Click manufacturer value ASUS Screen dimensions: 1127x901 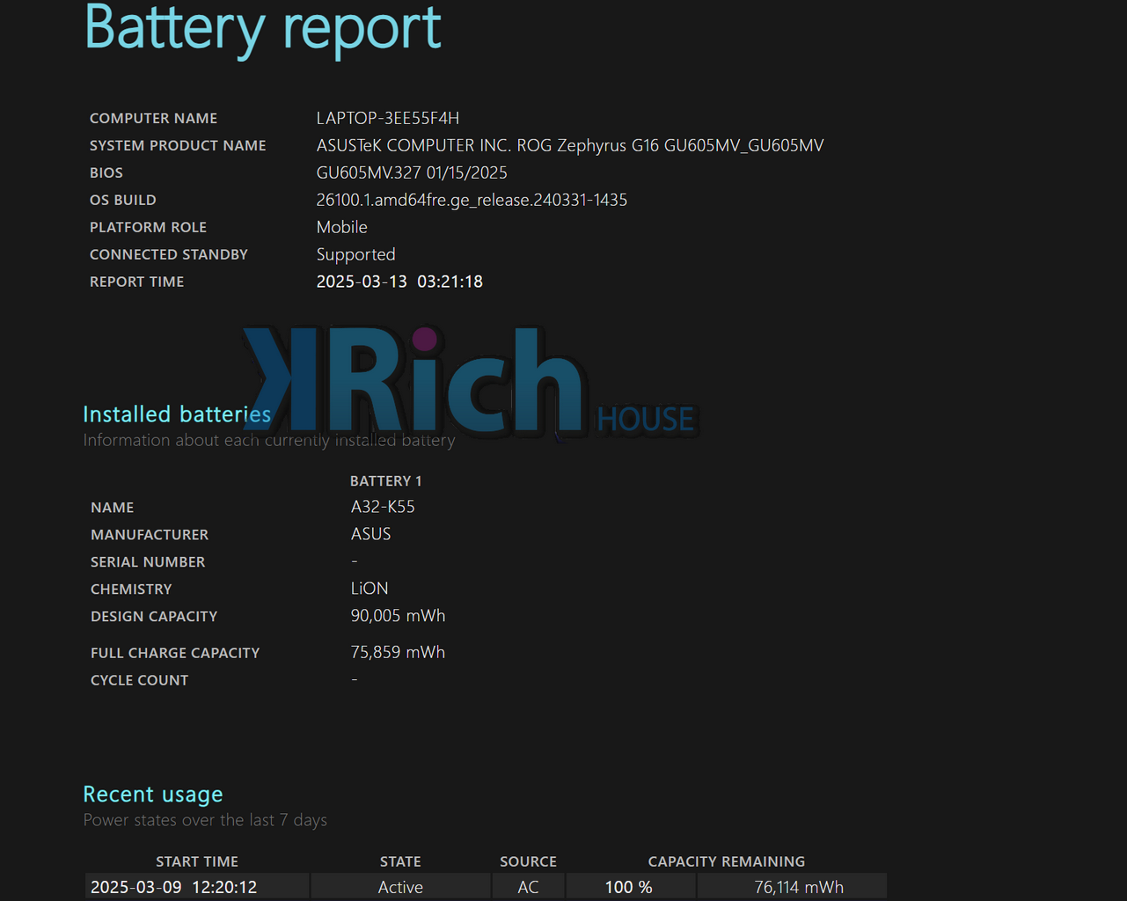pyautogui.click(x=371, y=534)
